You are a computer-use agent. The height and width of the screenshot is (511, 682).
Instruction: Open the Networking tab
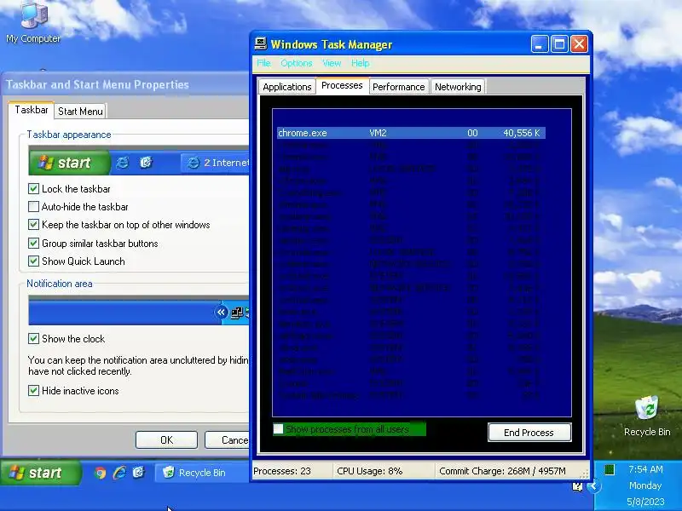[x=458, y=87]
